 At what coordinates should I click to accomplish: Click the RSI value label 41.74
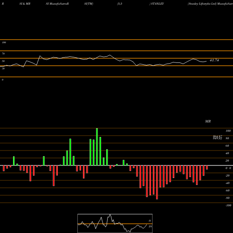(x=214, y=60)
